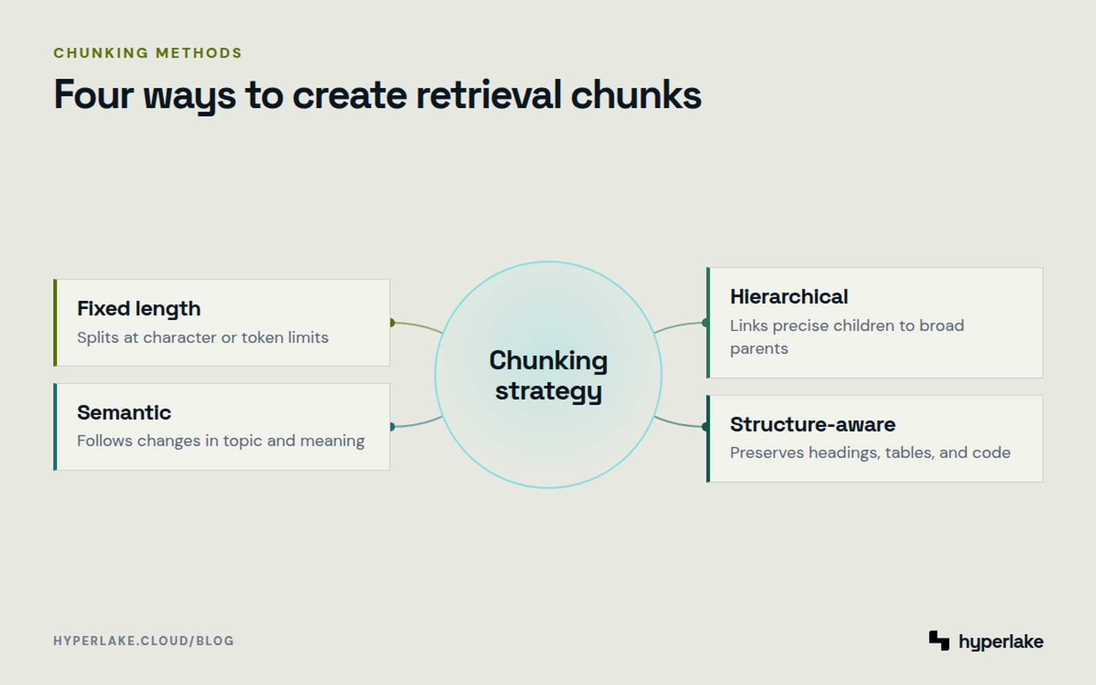Click the hyperlake brand name text
Image resolution: width=1096 pixels, height=685 pixels.
(x=1001, y=642)
